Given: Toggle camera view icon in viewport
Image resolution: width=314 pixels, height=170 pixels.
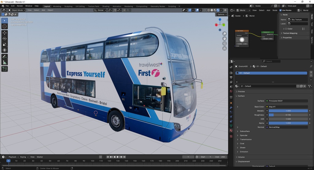Looking at the screenshot, I should (224, 43).
